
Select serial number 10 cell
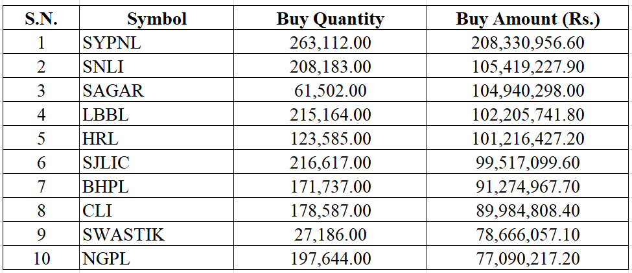click(41, 259)
